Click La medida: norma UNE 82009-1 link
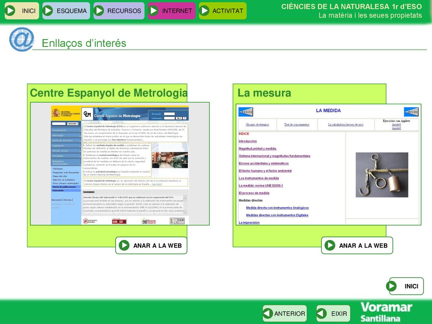 pos(261,186)
